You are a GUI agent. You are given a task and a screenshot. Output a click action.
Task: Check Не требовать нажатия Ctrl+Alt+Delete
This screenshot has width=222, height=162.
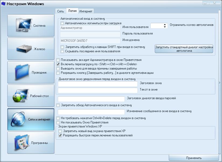click(58, 118)
